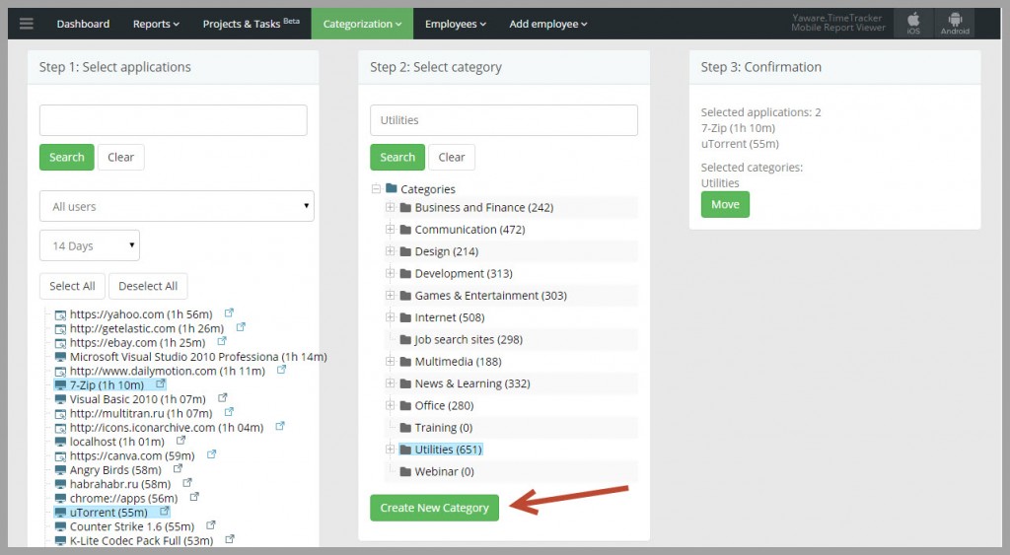Open 7-Zip external link icon

[x=161, y=383]
